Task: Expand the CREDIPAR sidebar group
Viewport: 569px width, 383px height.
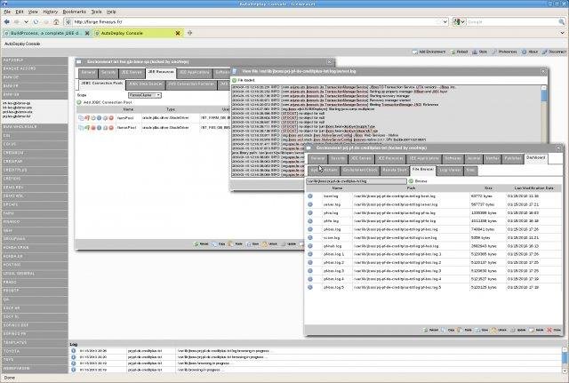Action: click(35, 162)
